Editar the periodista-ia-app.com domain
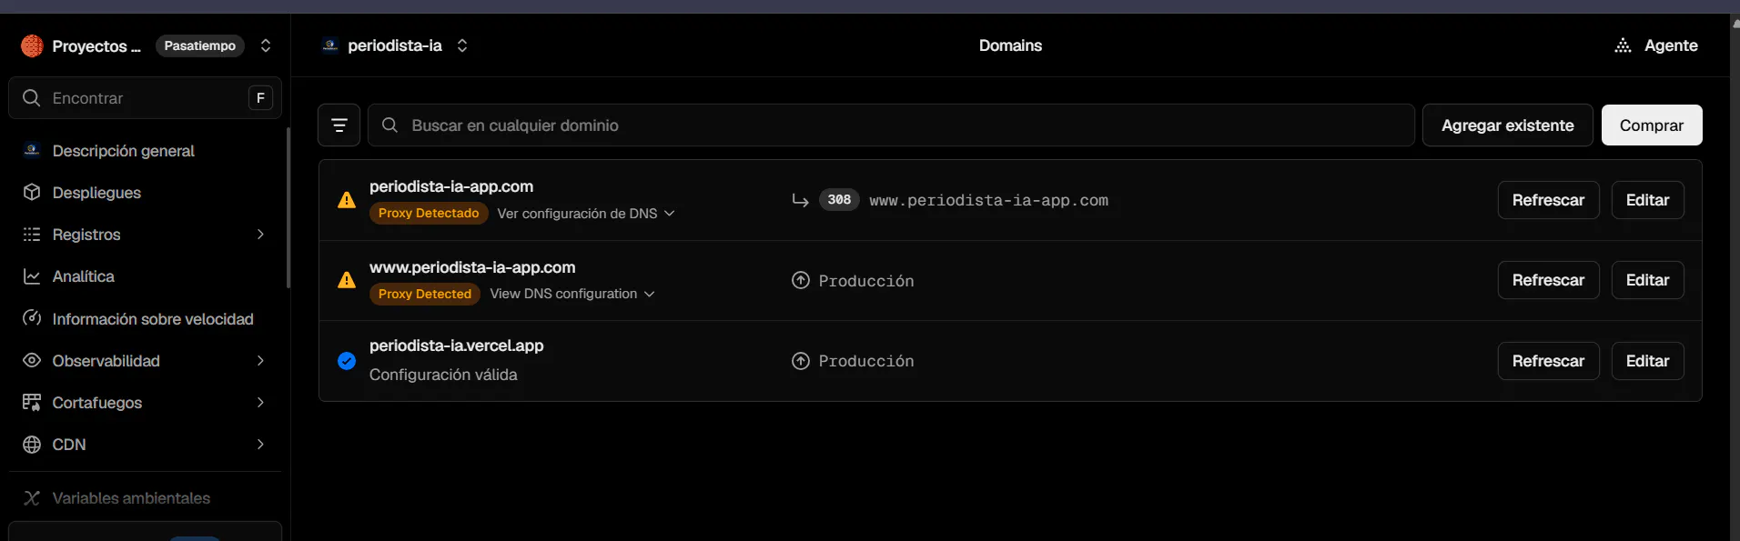Screen dimensions: 1740x541 point(1647,200)
